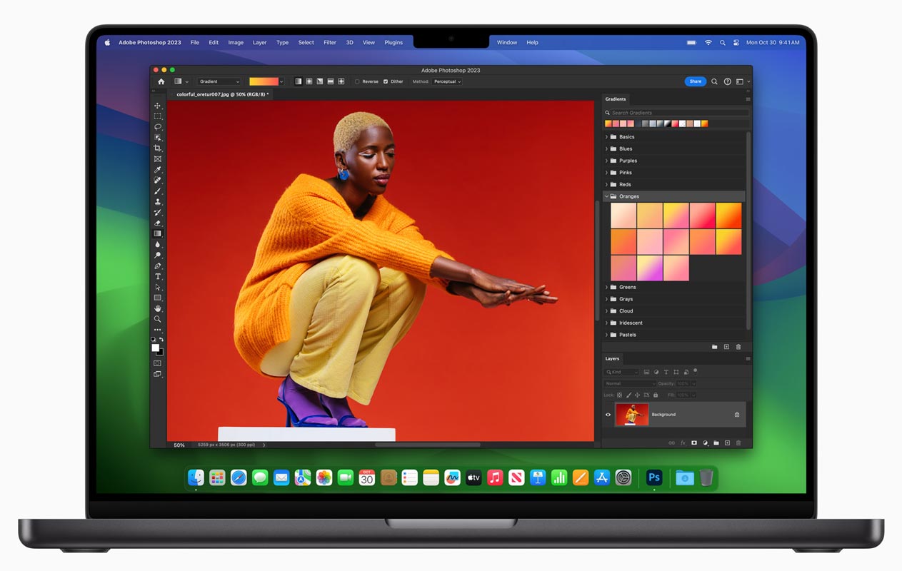Open the Layers panel tab
This screenshot has height=571, width=902.
(612, 358)
